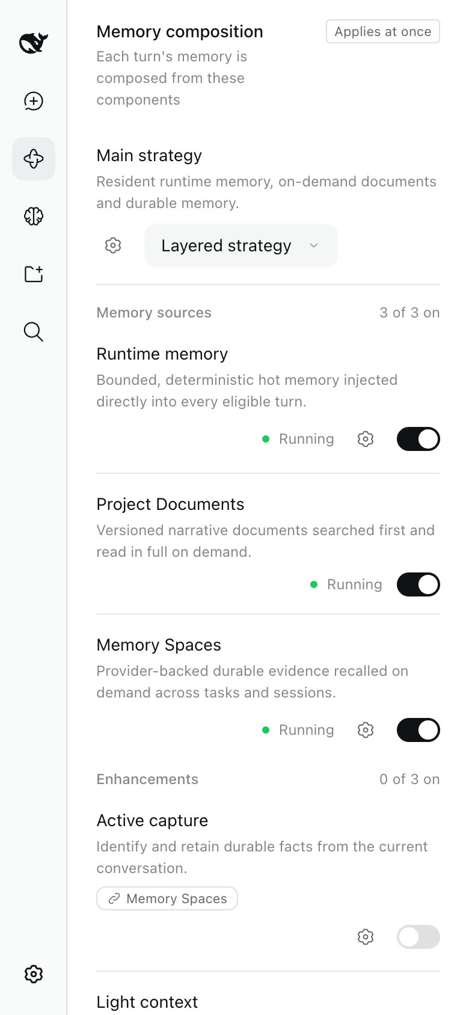
Task: Open the Layered strategy dropdown
Action: click(x=241, y=245)
